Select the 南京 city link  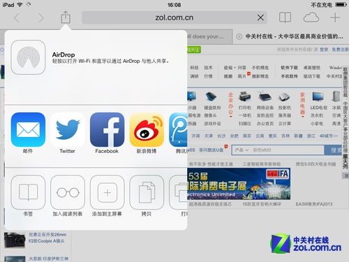(247, 136)
